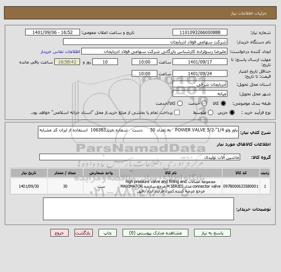Select the کالا/خدمت radio option

(x=180, y=103)
